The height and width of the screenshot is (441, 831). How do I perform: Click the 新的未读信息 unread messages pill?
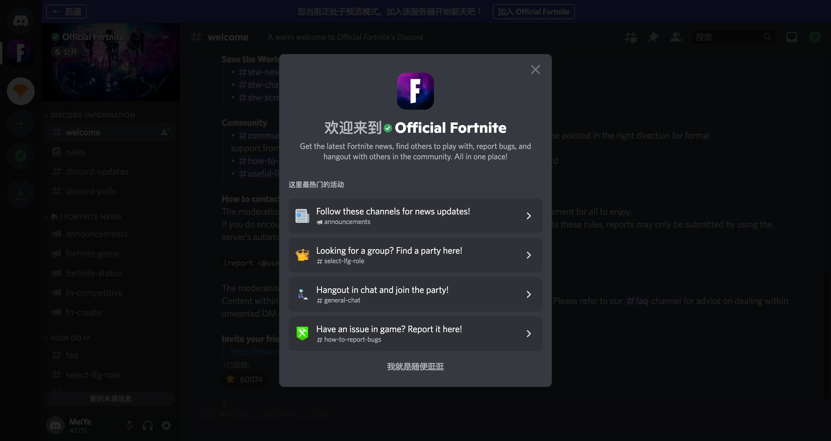point(111,399)
